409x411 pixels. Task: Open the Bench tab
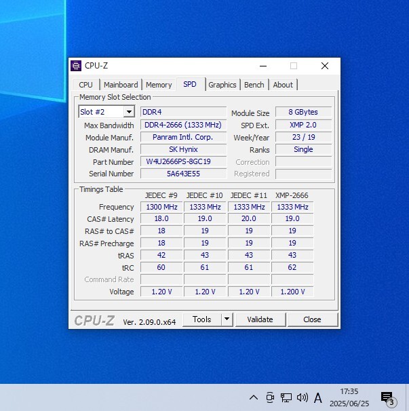254,85
